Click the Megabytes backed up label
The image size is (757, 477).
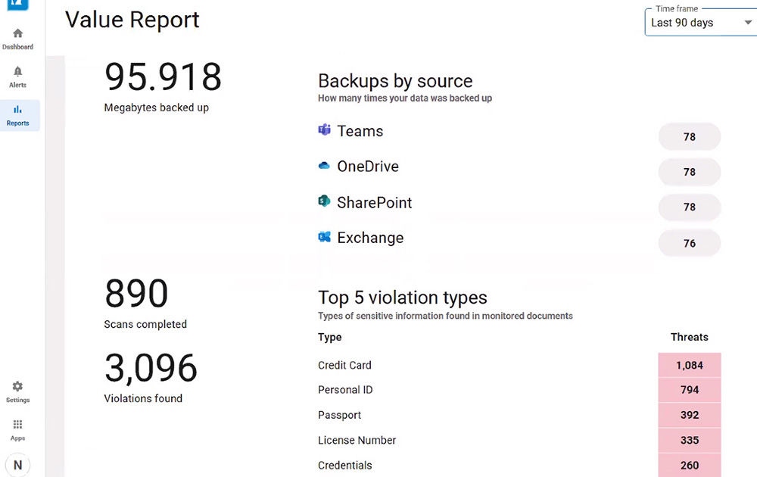tap(157, 108)
